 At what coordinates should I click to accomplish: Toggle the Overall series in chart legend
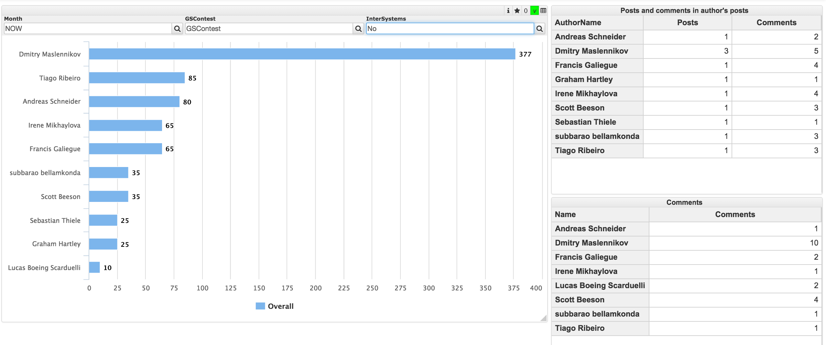coord(275,306)
